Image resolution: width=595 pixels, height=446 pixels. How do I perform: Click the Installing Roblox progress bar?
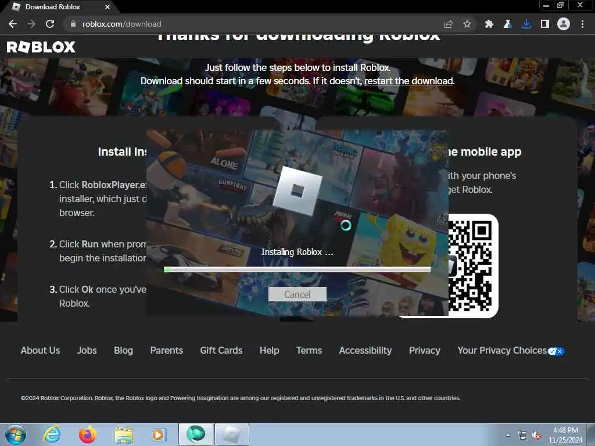pos(297,269)
